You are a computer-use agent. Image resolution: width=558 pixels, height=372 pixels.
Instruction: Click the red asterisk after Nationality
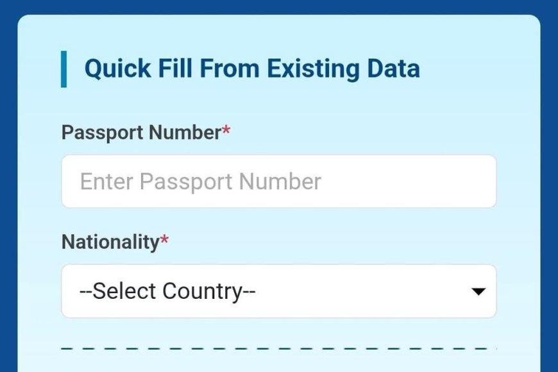(x=164, y=241)
